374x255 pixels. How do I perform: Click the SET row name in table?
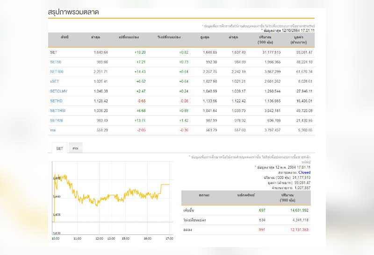(53, 52)
